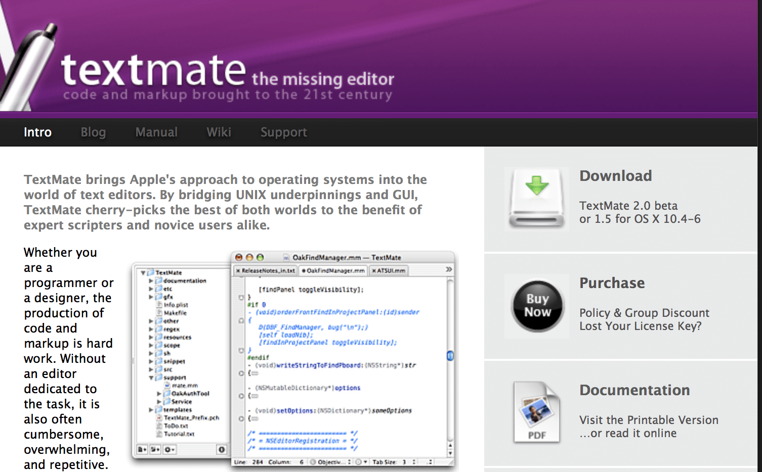Click the Purchase heading link
This screenshot has width=762, height=472.
(x=612, y=283)
